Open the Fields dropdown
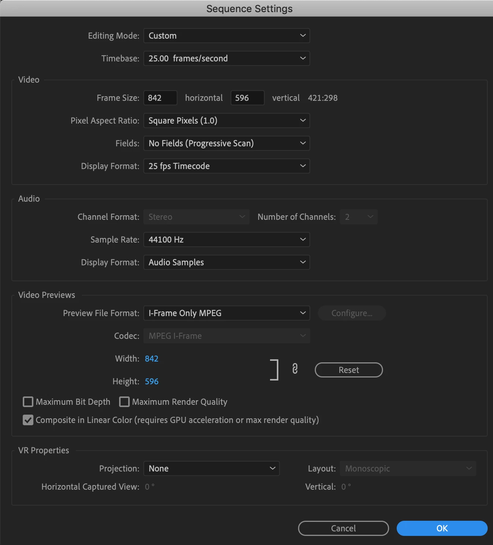The image size is (493, 545). coord(227,143)
